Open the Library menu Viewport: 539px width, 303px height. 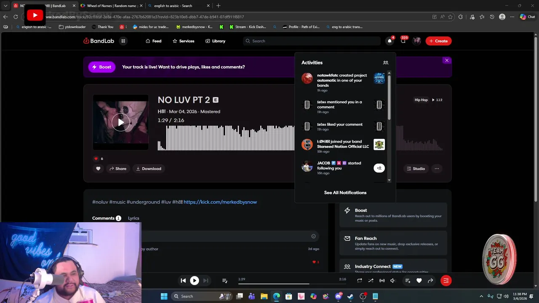point(215,41)
